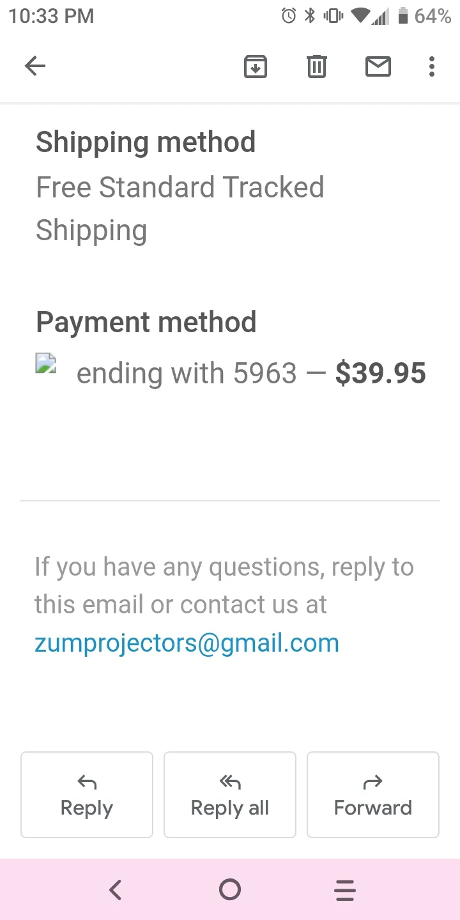
Task: Tap the broken card image beside payment
Action: tap(46, 365)
